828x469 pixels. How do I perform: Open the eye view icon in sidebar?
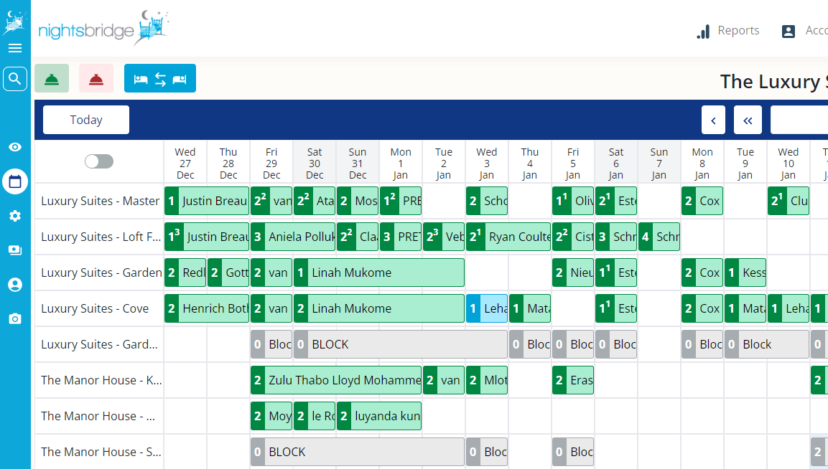pos(15,147)
